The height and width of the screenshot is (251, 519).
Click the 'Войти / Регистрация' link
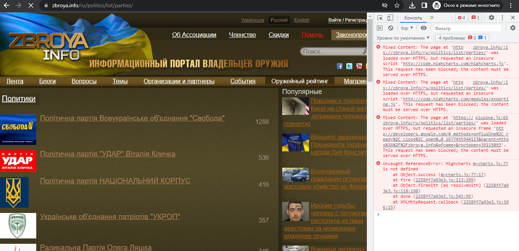[x=347, y=20]
